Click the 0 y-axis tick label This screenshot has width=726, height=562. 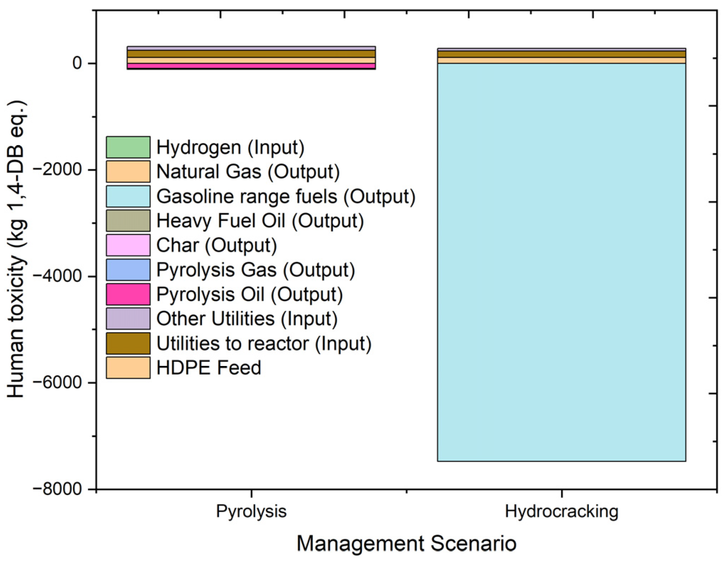tap(77, 63)
